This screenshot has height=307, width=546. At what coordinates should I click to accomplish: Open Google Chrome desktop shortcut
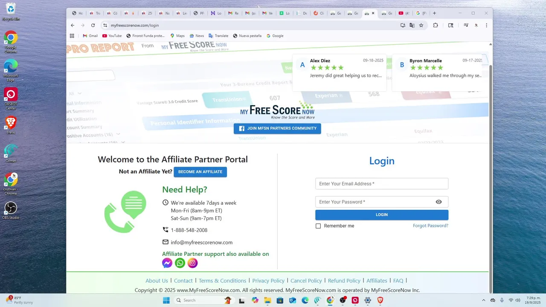pyautogui.click(x=11, y=42)
